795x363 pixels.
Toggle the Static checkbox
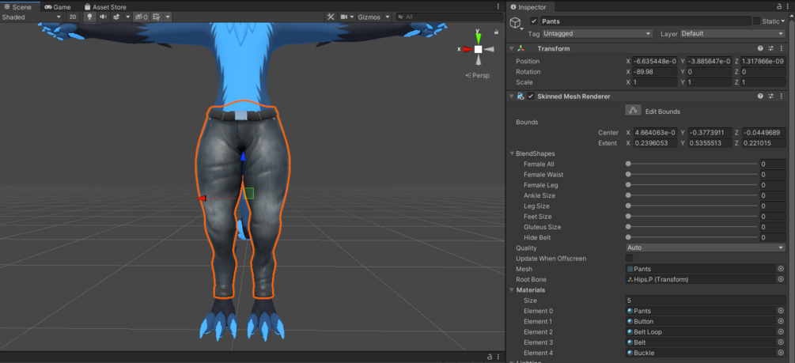(x=756, y=21)
